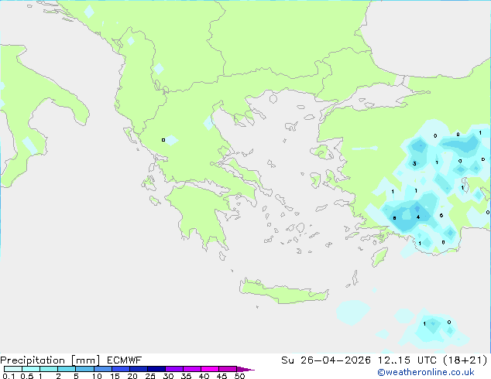Click the '50' legend scale label
The width and height of the screenshot is (491, 379).
pyautogui.click(x=239, y=376)
